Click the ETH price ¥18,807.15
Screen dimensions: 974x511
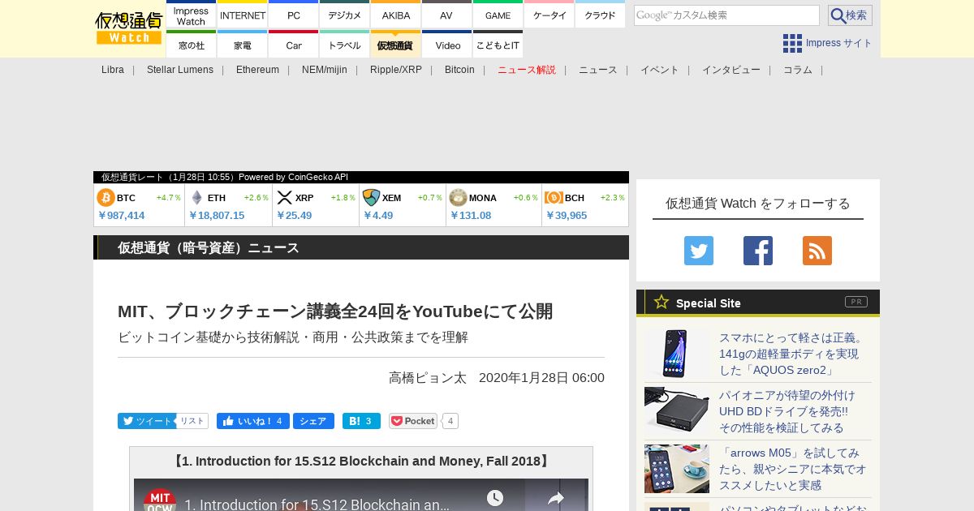(x=217, y=216)
